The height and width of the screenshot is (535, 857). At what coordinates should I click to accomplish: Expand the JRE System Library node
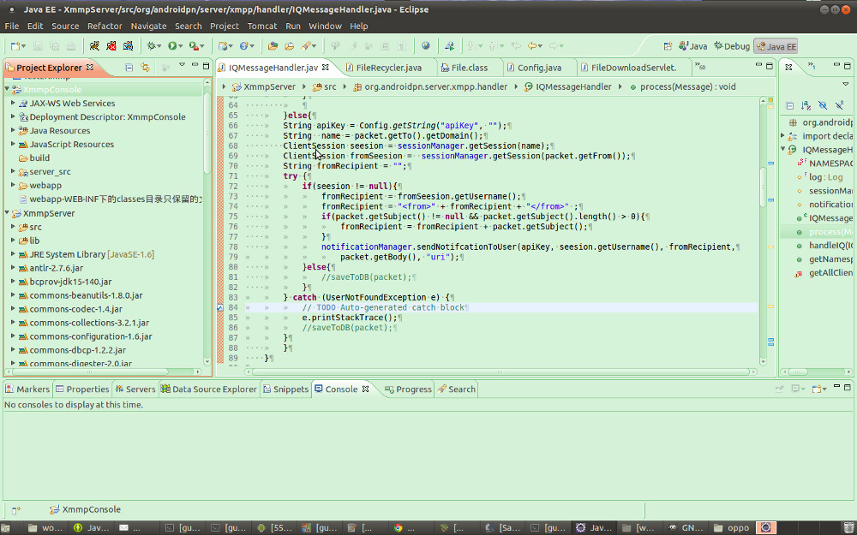14,254
